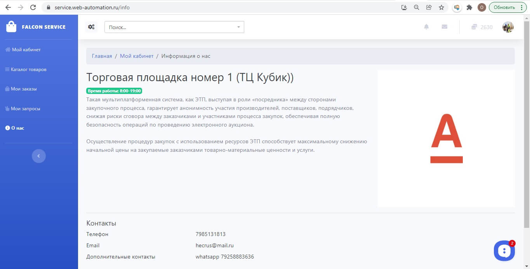Open Chrome menu via Обновить button

tap(507, 7)
